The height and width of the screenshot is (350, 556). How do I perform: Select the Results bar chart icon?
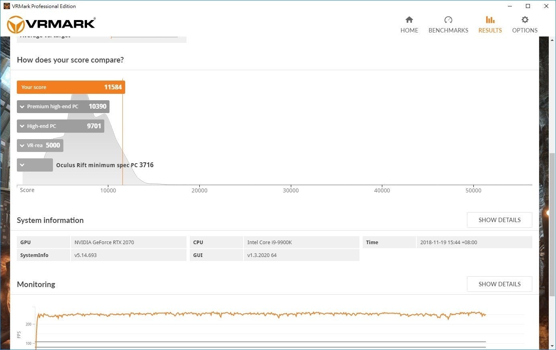(490, 20)
